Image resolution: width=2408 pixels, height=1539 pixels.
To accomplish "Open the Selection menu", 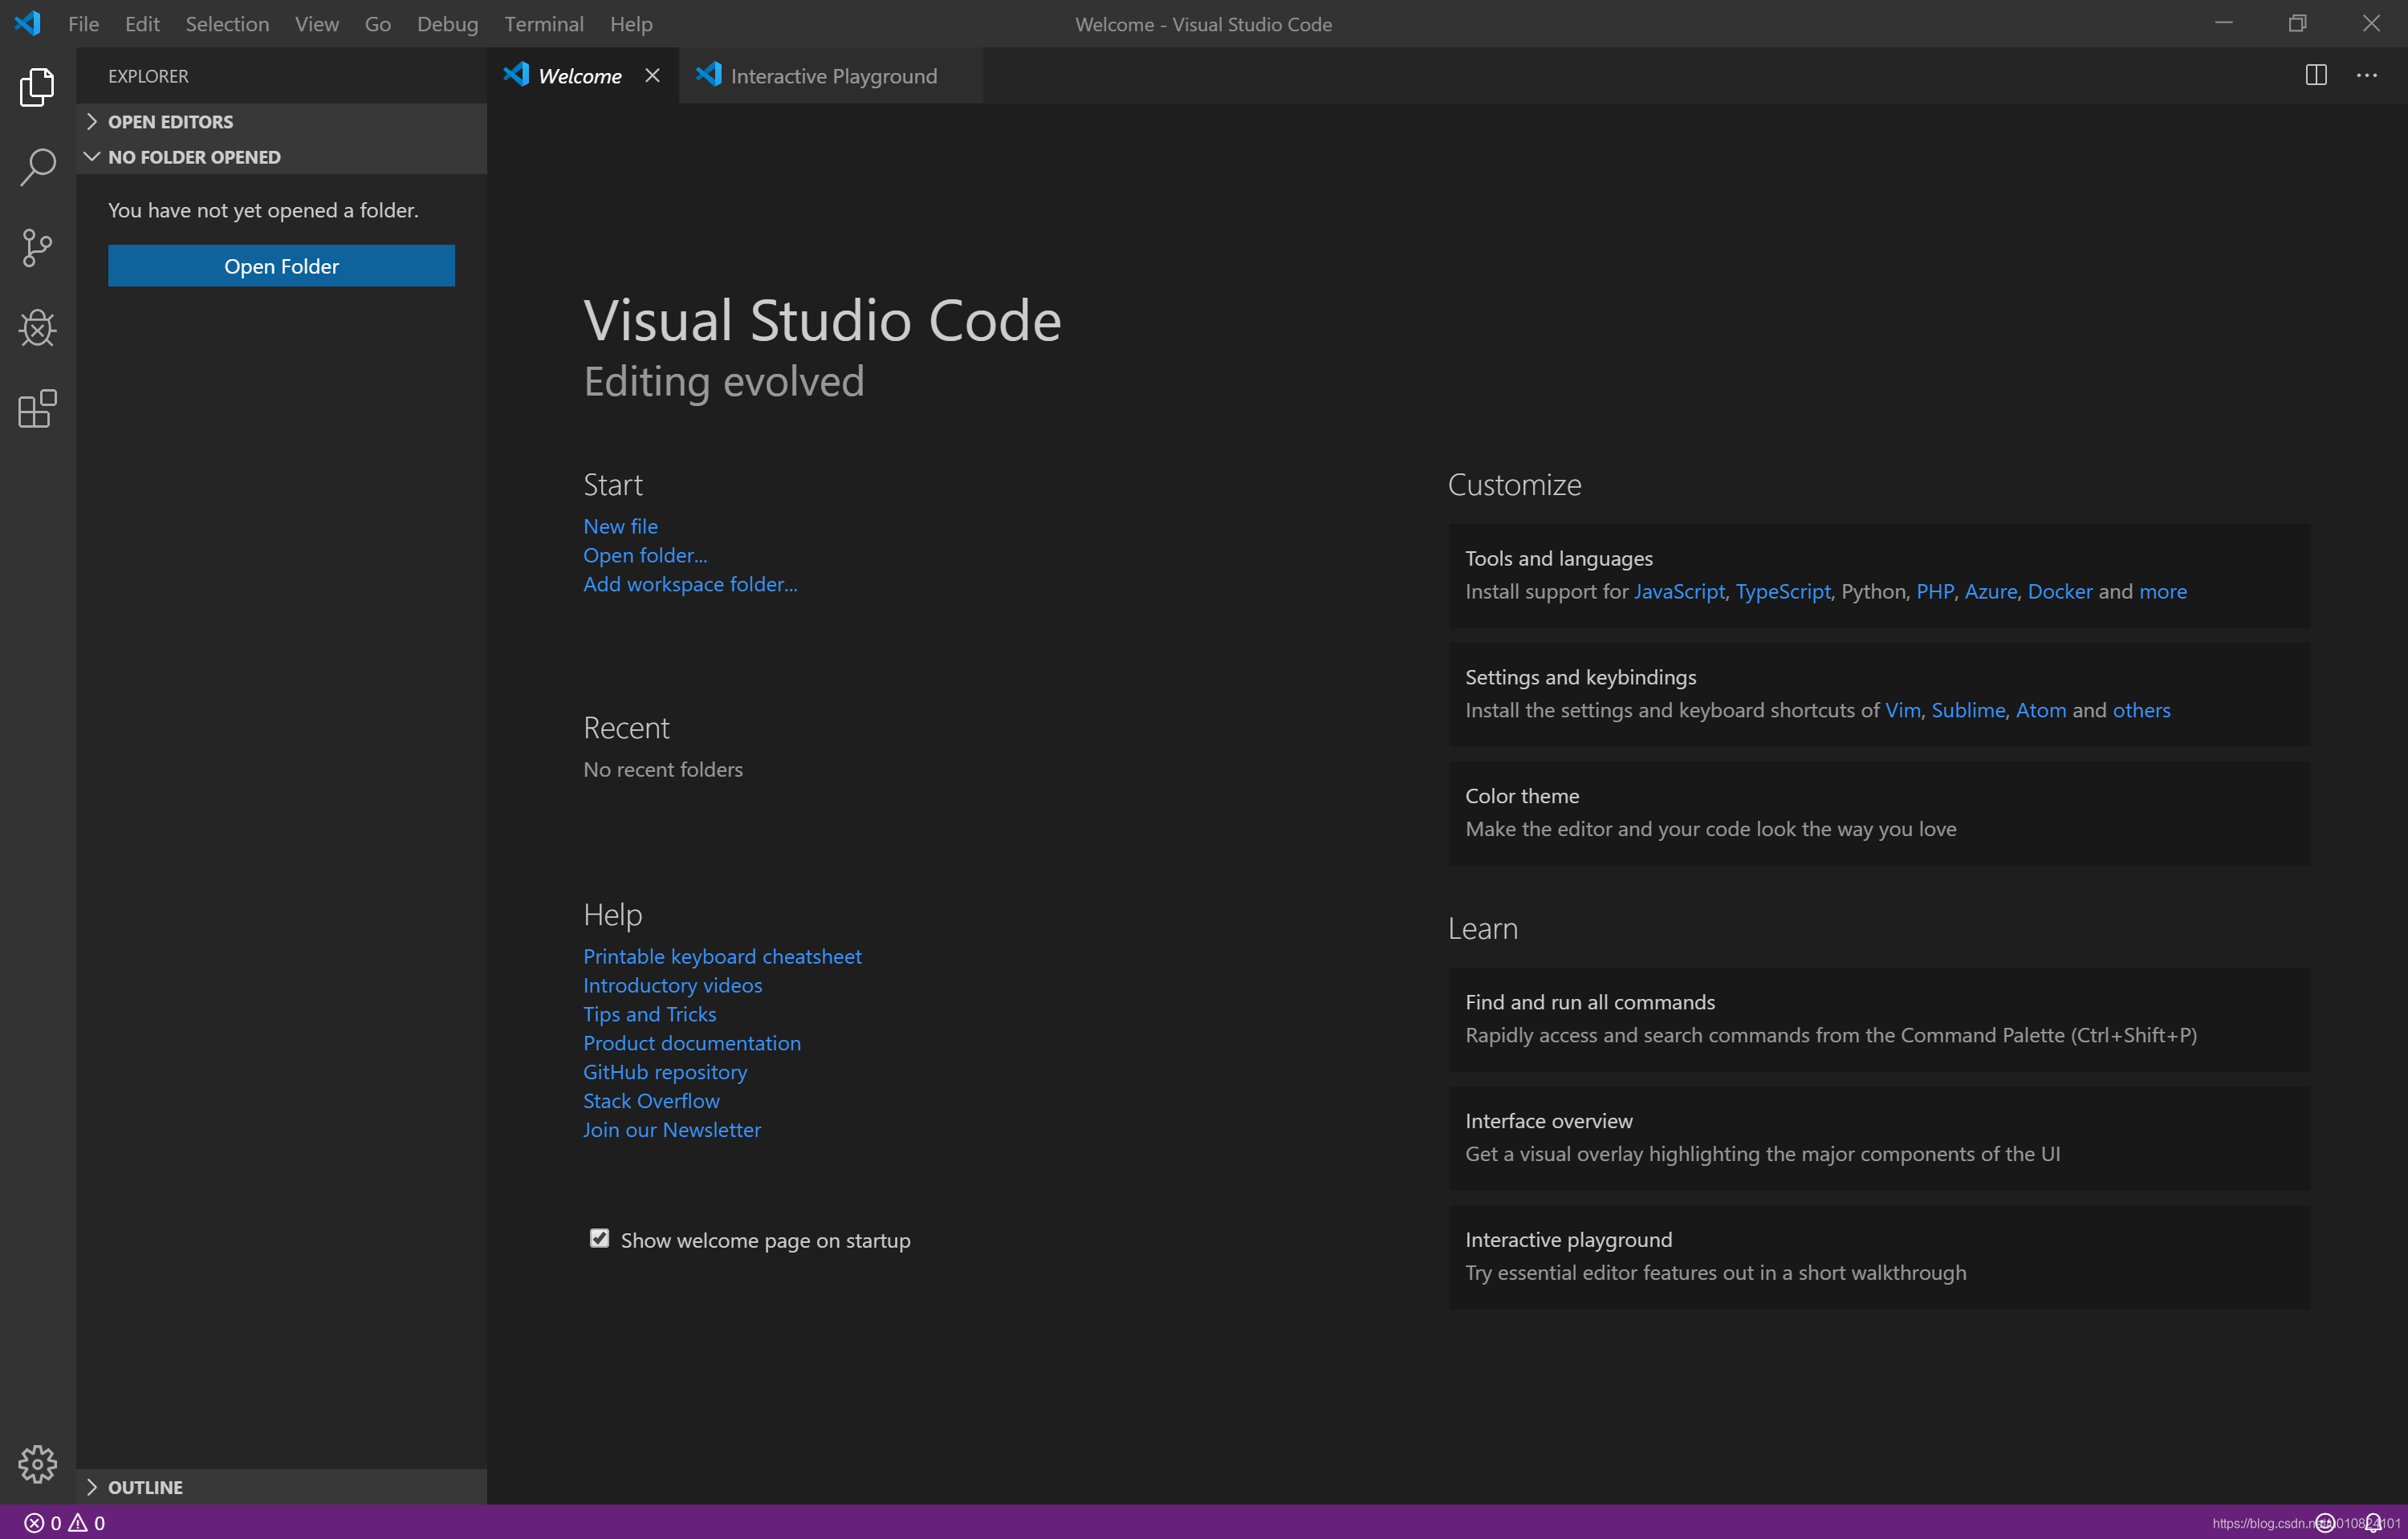I will click(227, 24).
